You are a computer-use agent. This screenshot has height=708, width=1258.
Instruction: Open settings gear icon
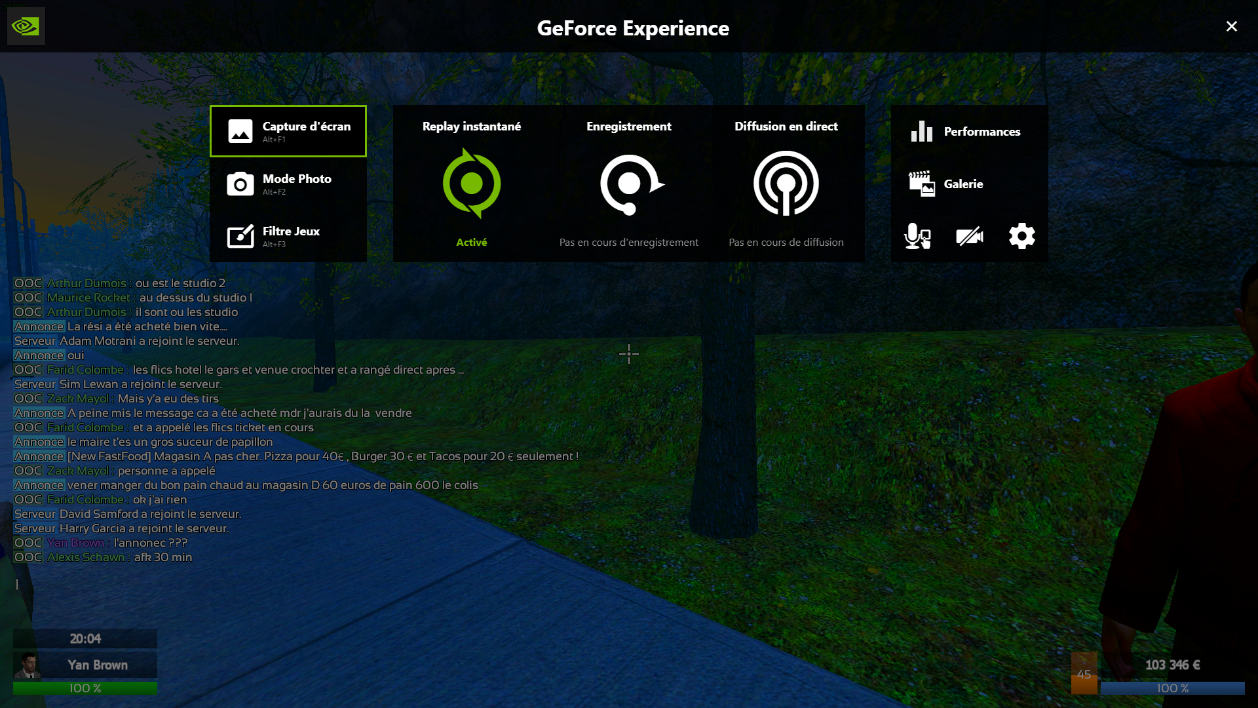pyautogui.click(x=1022, y=236)
